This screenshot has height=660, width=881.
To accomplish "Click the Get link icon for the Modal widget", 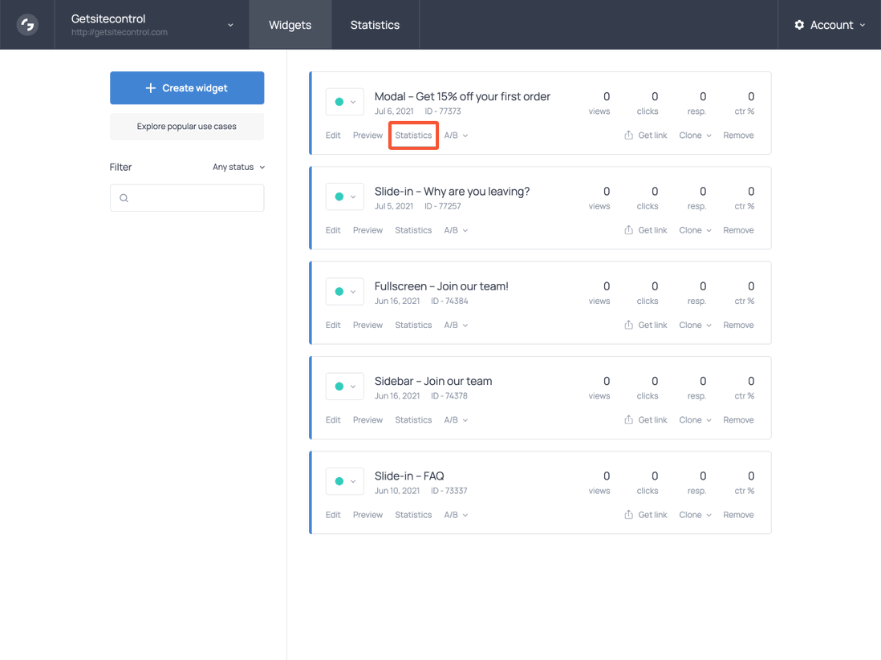I will coord(627,134).
